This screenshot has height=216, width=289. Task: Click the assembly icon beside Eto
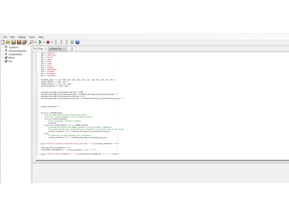(6, 61)
